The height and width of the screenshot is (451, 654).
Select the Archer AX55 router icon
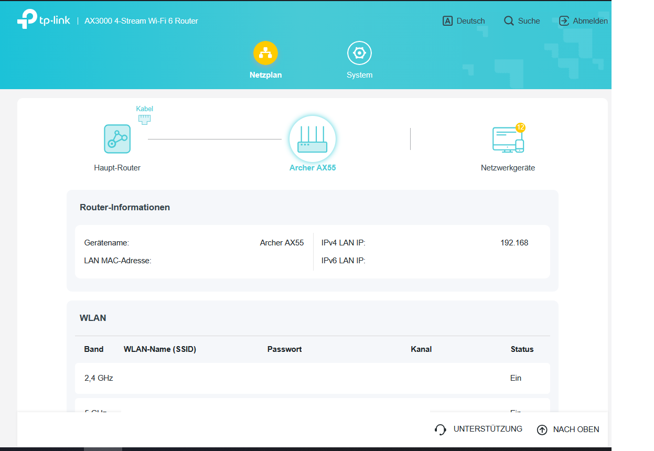click(313, 139)
